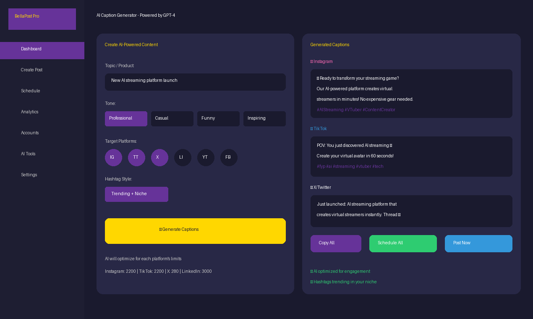Viewport: 533px width, 319px height.
Task: Click the Post Now button
Action: 478,243
